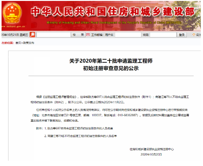The height and width of the screenshot is (166, 203).
Task: Click the paragraph beginning 根据《注册监理工程师管理规定》
Action: pos(110,100)
